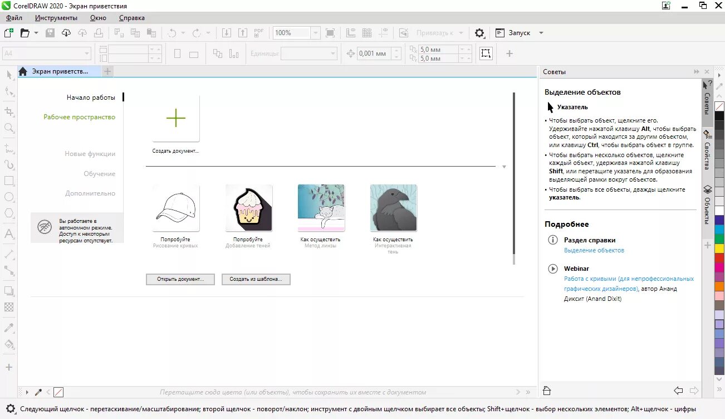Screen dimensions: 725x419
Task: Select the Pick pointer tool
Action: pos(9,75)
